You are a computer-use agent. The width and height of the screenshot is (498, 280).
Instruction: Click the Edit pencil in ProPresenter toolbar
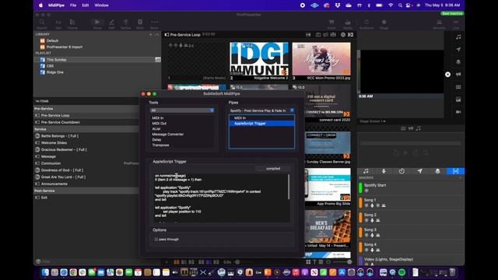(x=111, y=23)
